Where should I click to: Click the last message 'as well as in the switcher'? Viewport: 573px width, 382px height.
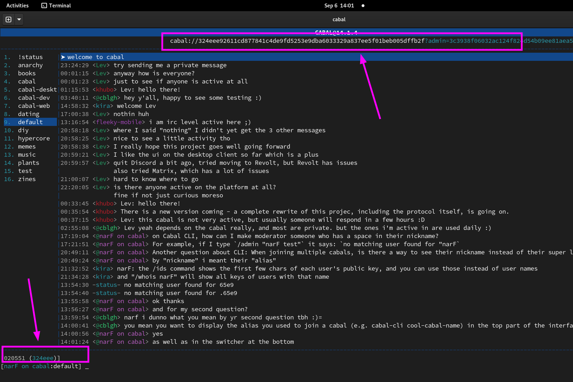[x=223, y=342]
